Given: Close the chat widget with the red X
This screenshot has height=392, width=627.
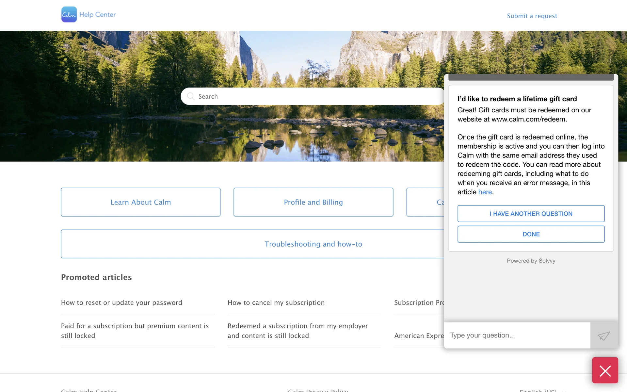Looking at the screenshot, I should [x=605, y=370].
